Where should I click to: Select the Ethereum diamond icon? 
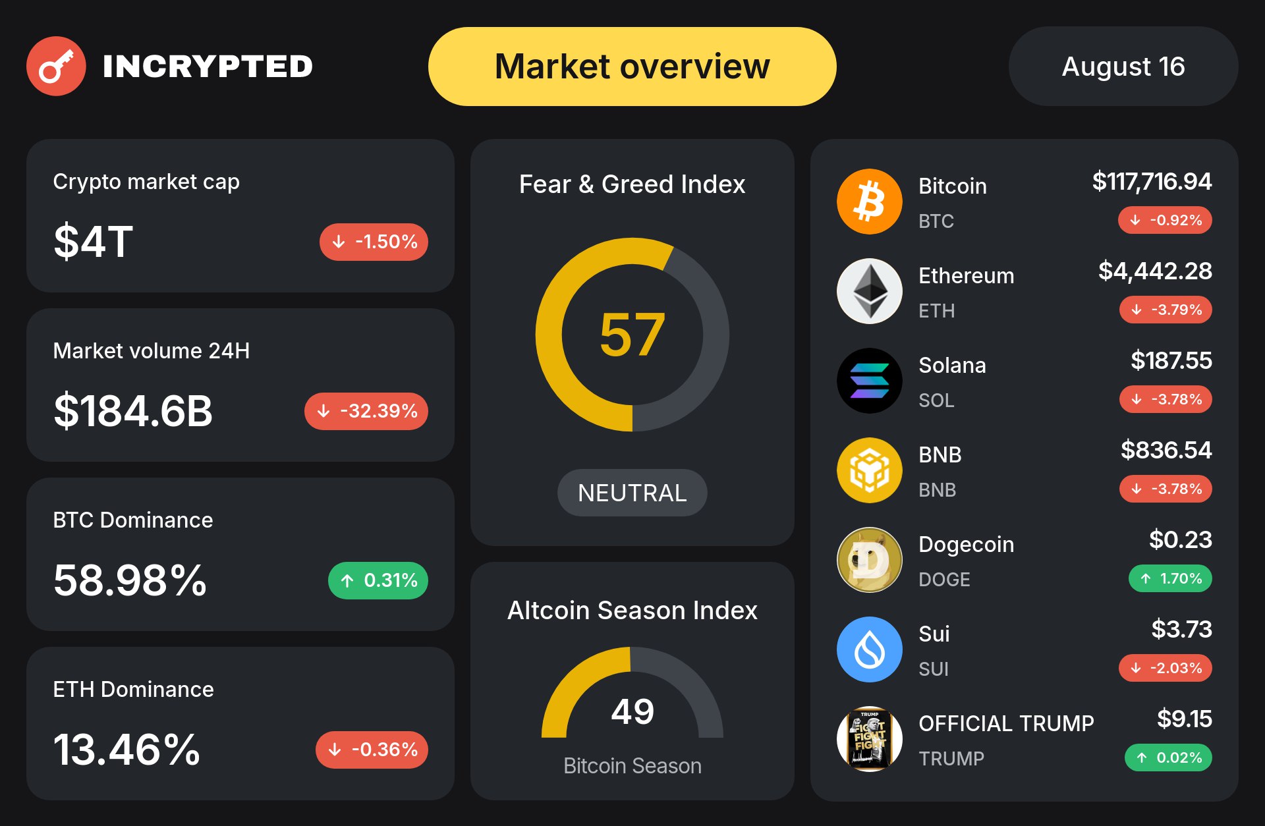pos(870,291)
